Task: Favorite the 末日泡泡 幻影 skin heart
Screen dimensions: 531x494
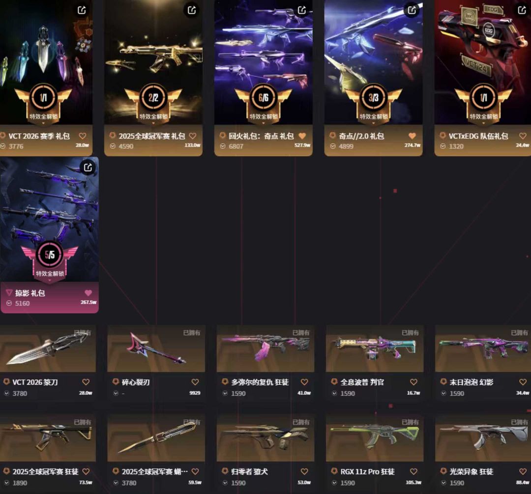Action: [x=523, y=382]
